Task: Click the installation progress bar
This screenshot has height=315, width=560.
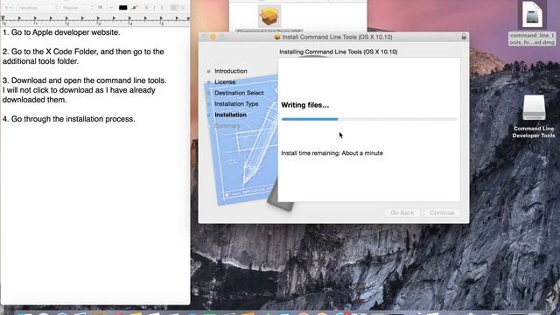Action: coord(369,119)
